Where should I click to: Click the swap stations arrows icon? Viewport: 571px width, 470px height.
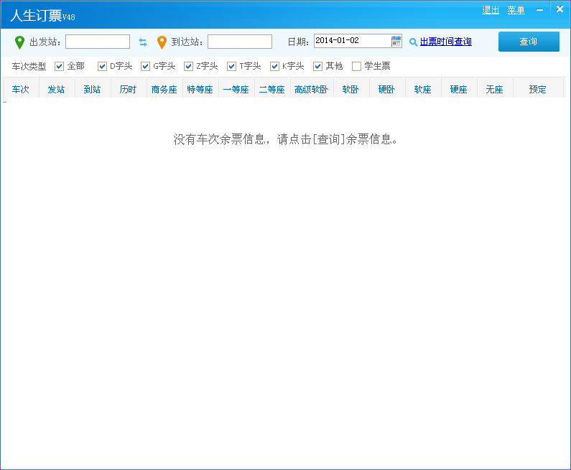(143, 42)
